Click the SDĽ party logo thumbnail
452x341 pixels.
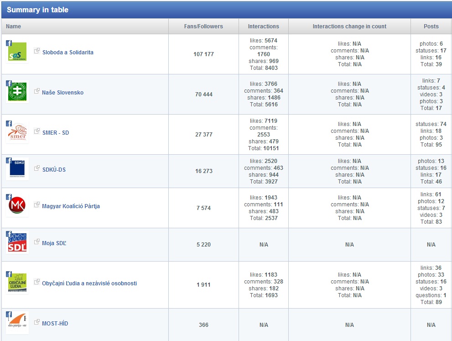(x=17, y=242)
